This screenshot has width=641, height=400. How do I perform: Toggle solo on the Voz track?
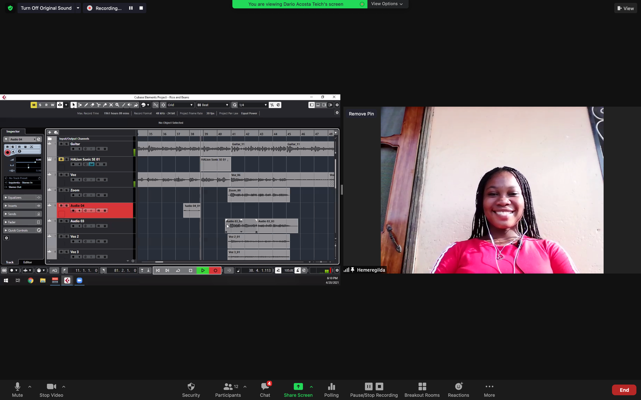pos(67,175)
